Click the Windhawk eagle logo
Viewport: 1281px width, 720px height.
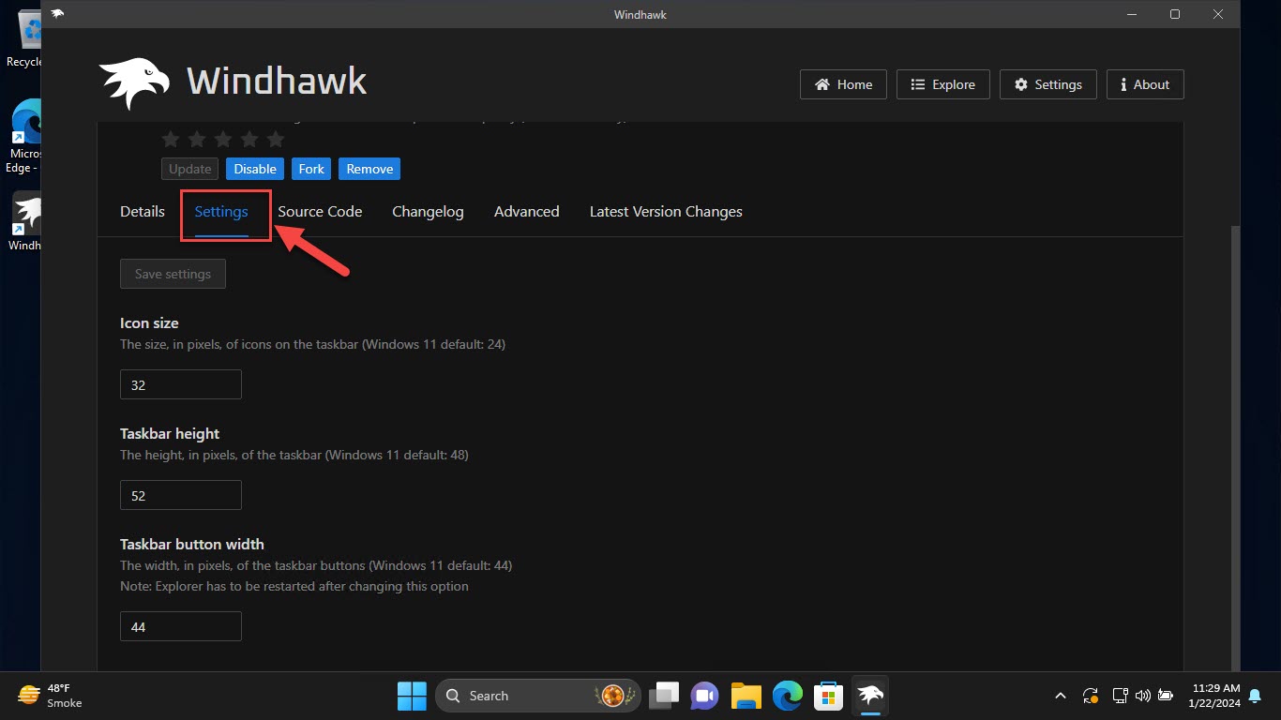click(x=134, y=82)
